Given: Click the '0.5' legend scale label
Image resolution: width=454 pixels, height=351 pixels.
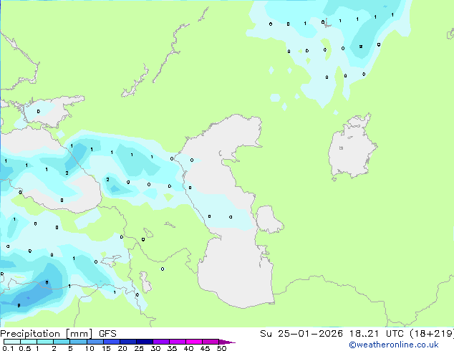Looking at the screenshot, I should click(x=25, y=348).
